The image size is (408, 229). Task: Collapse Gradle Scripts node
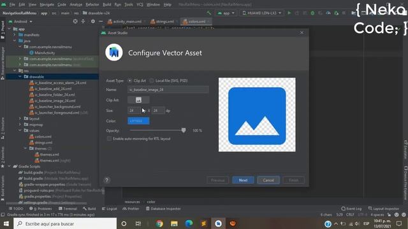point(10,166)
